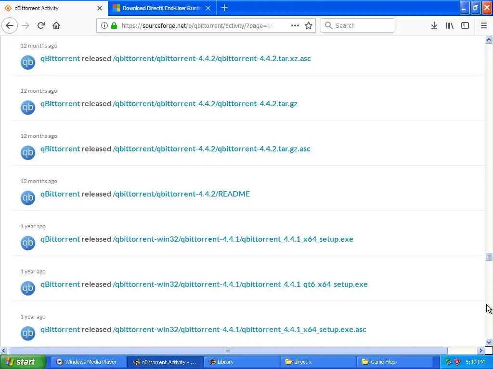Open the qbittorrent_4.4.1_x64_setup.exe link
This screenshot has width=493, height=369.
[x=233, y=239]
